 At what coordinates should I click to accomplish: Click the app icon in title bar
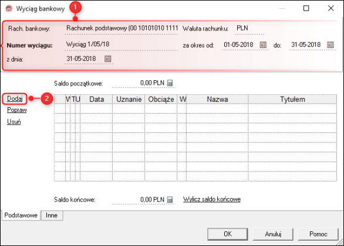(9, 9)
